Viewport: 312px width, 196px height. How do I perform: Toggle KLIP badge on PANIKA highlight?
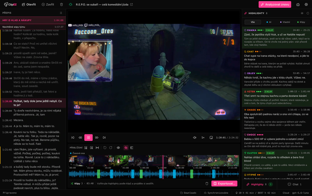[270, 30]
